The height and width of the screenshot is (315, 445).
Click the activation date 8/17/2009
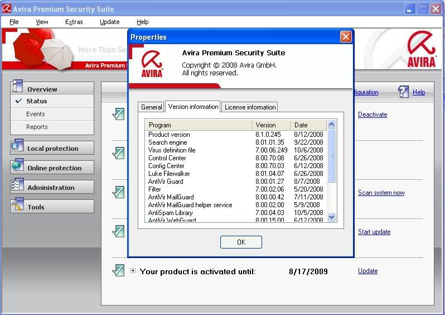pyautogui.click(x=308, y=271)
